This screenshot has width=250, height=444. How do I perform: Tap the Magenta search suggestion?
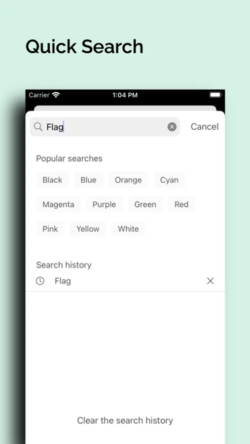[58, 204]
